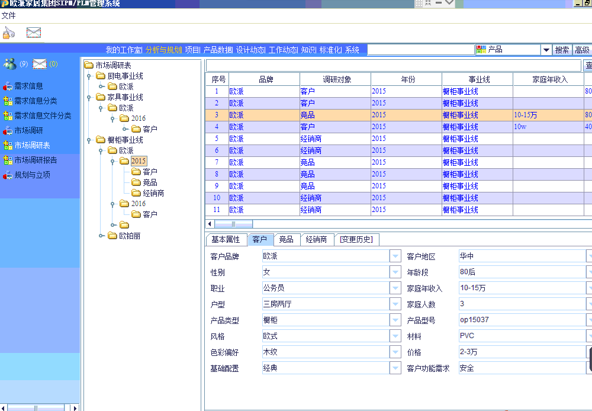Open 需求信息 in the left sidebar
The width and height of the screenshot is (592, 411).
[x=28, y=86]
